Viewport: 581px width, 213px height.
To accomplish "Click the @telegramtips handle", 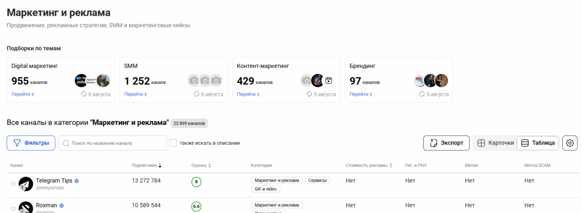I will tap(50, 188).
